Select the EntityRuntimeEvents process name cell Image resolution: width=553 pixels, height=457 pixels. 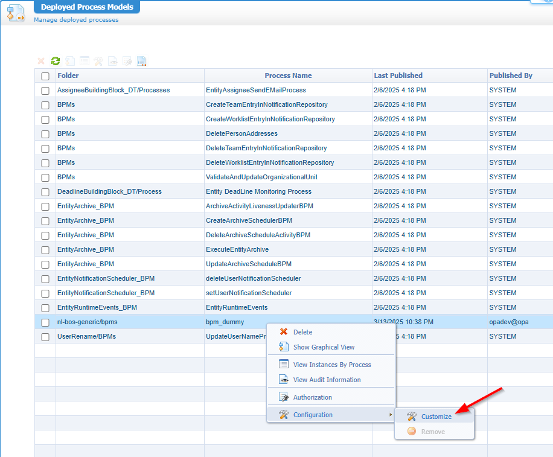click(x=237, y=307)
